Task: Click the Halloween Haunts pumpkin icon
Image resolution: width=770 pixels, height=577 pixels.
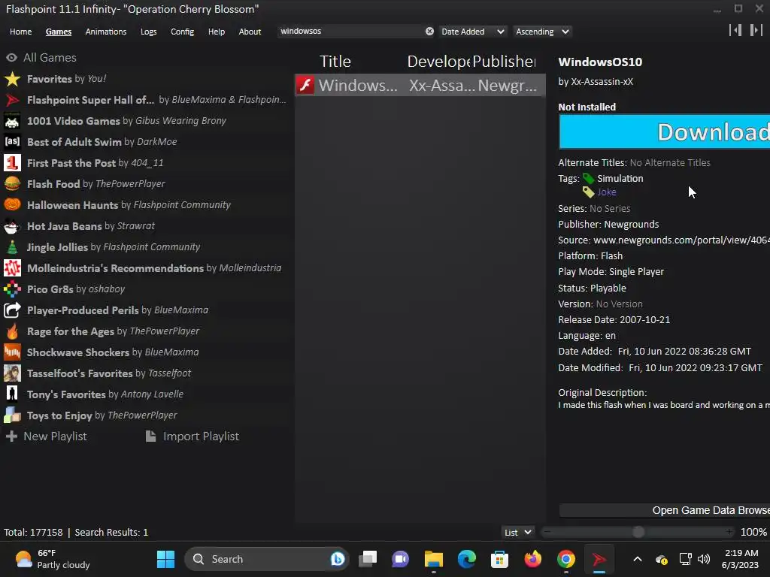Action: [x=12, y=205]
